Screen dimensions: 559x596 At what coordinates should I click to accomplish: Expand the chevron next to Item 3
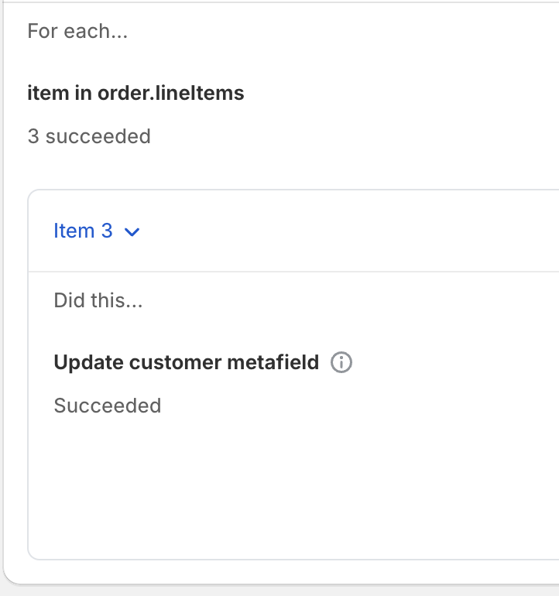[132, 231]
